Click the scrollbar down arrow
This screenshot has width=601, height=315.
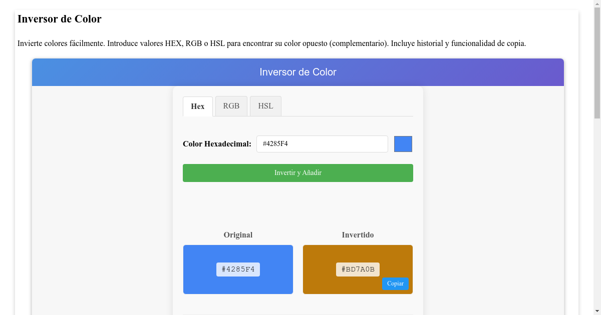pos(597,310)
